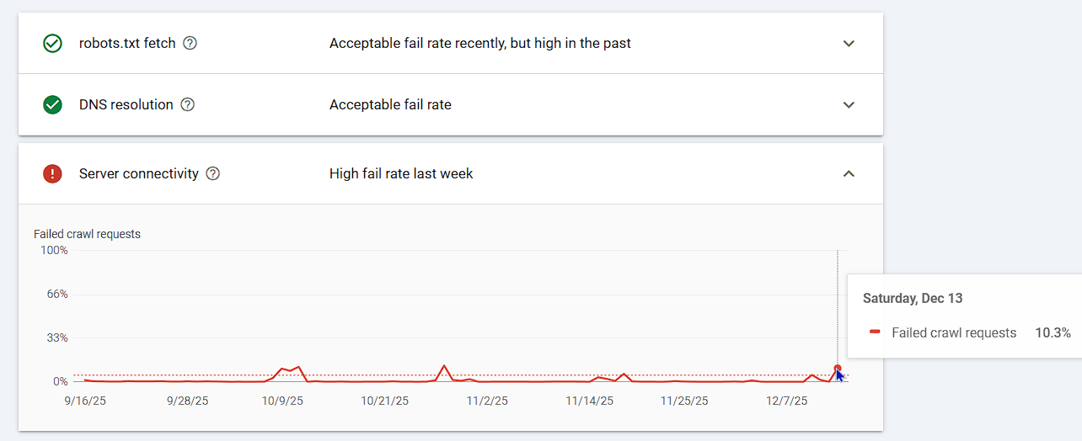Click 'High fail rate last week' status text
1082x441 pixels.
[401, 174]
